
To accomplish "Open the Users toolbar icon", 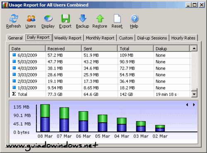I will click(31, 18).
